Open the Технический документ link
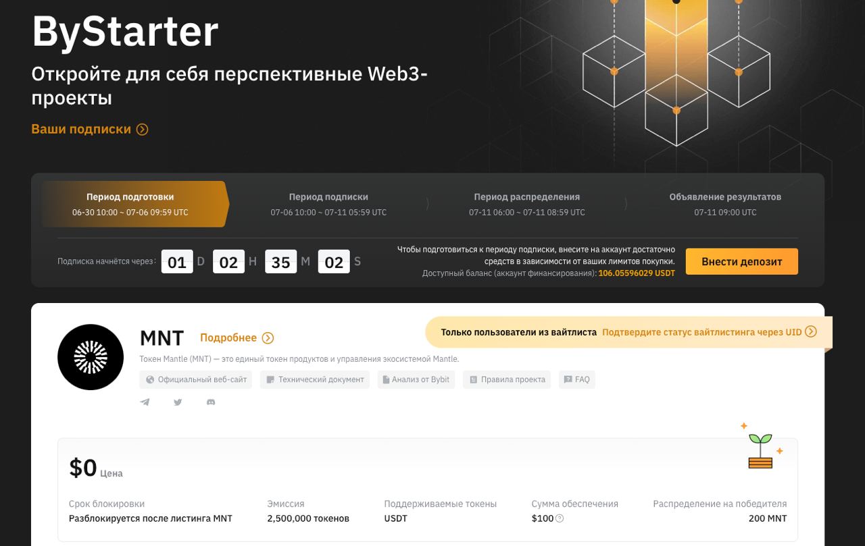The height and width of the screenshot is (546, 865). pos(314,379)
